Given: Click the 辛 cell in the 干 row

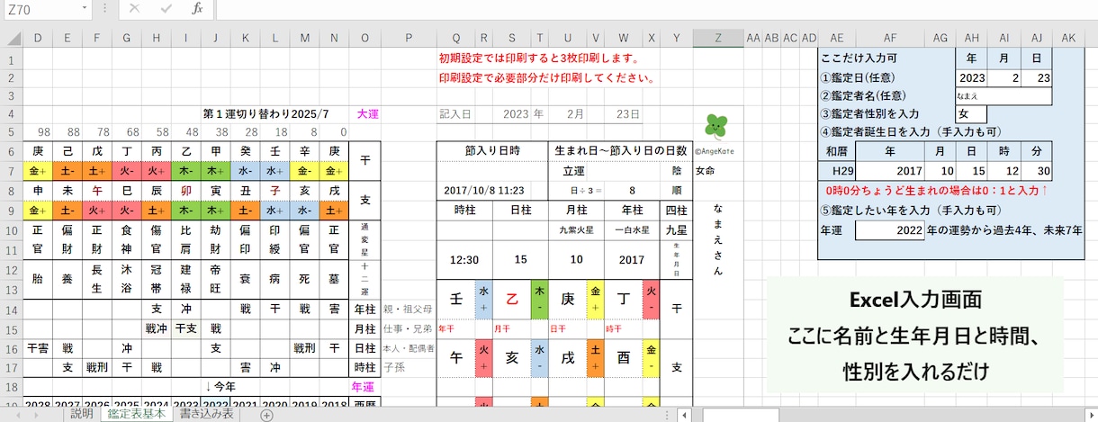Looking at the screenshot, I should (303, 150).
